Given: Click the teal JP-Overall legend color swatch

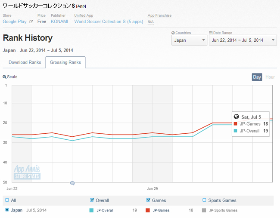Looking at the screenshot, I should pos(91,211).
